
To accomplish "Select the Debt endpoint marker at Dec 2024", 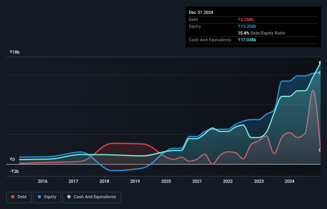I will (320, 150).
